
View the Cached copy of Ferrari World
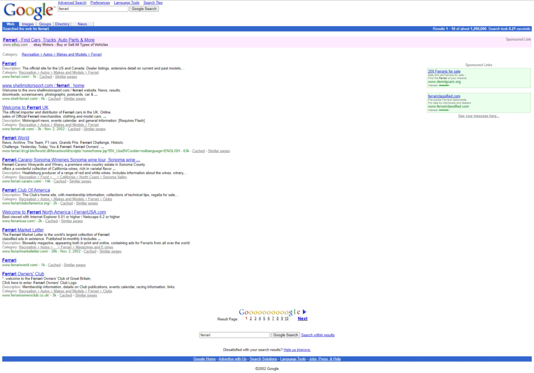tap(198, 150)
